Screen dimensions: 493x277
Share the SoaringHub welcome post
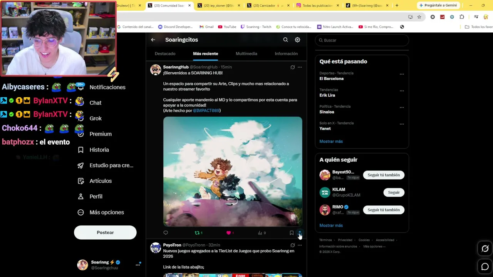300,233
